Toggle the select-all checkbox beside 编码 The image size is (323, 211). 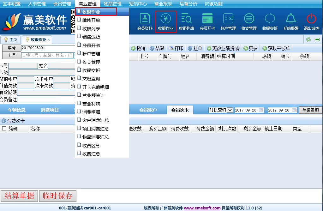pyautogui.click(x=4, y=129)
